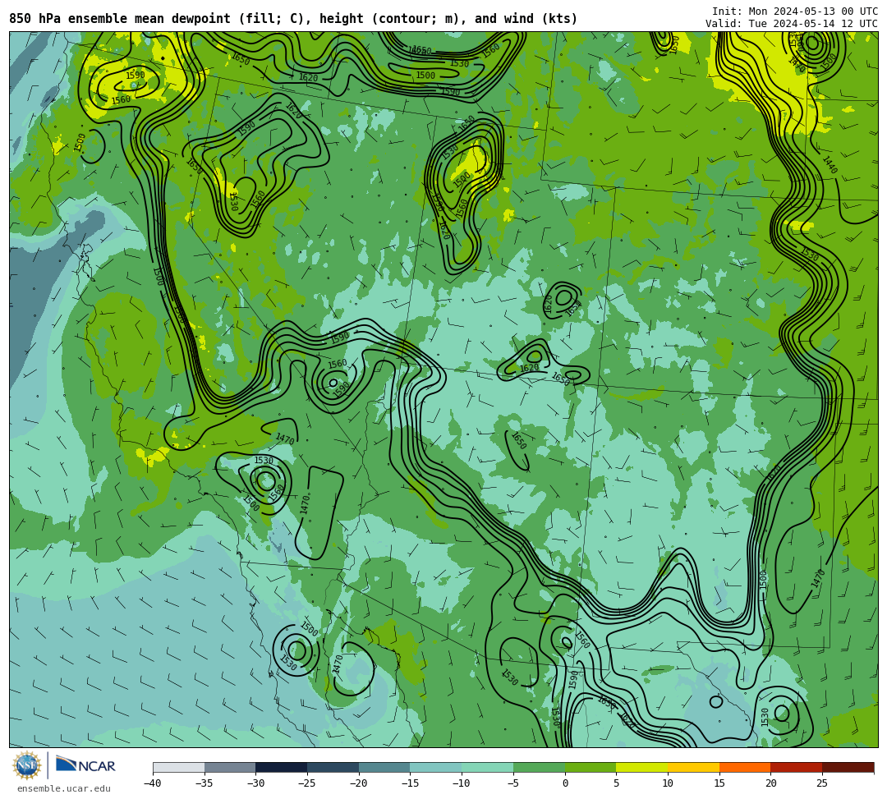The height and width of the screenshot is (799, 887).
Task: Click the '5' colorbar tick label
Action: click(617, 783)
